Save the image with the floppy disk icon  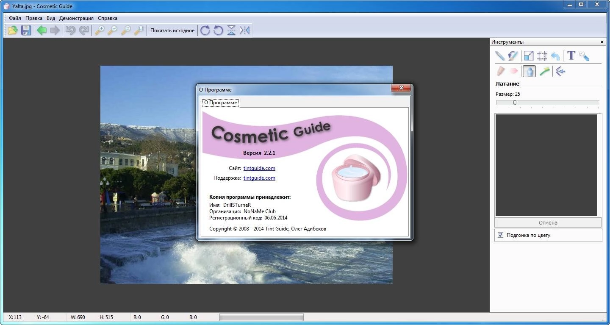pos(26,31)
